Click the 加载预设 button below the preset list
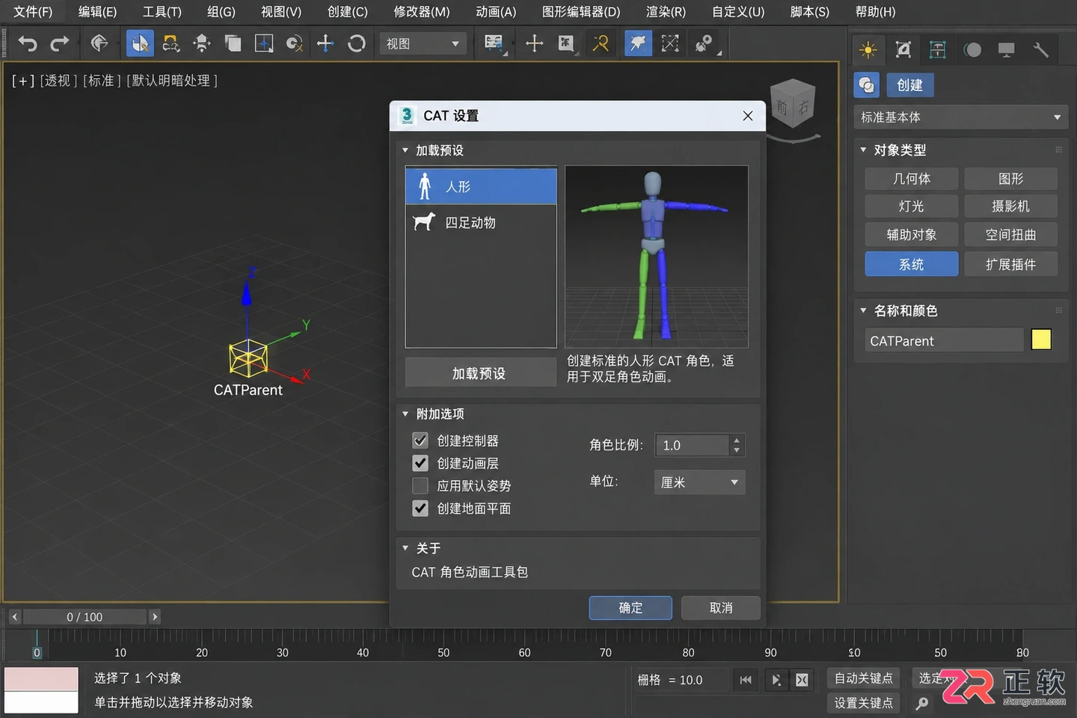Viewport: 1077px width, 718px height. pos(481,373)
